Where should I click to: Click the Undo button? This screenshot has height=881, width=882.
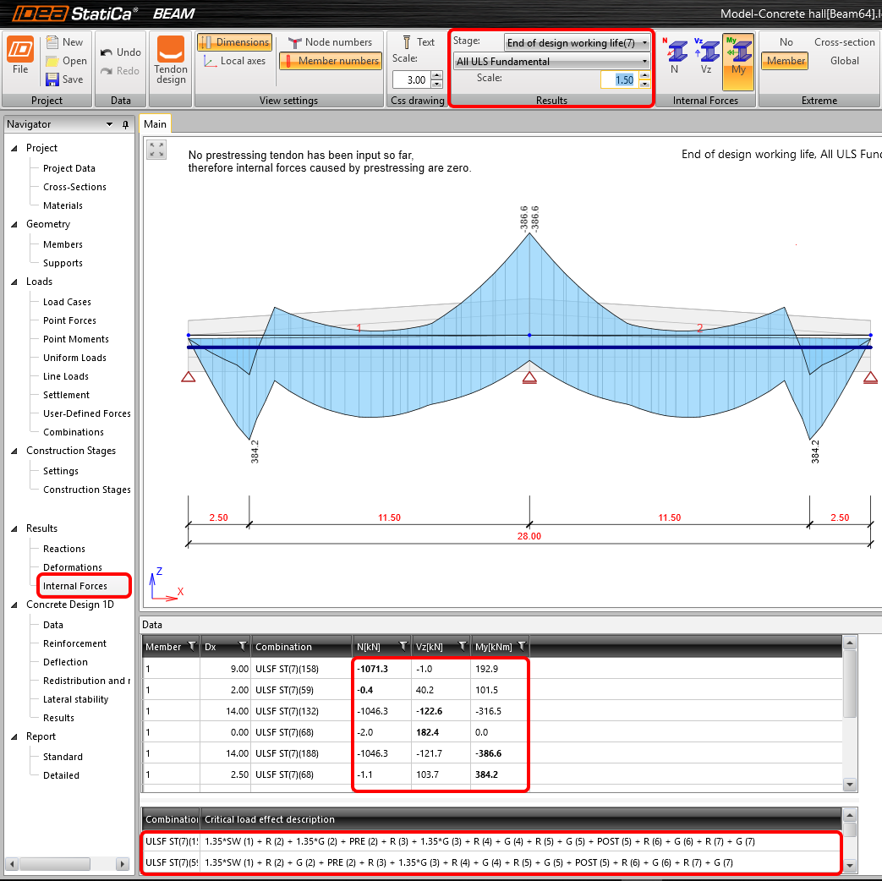120,52
